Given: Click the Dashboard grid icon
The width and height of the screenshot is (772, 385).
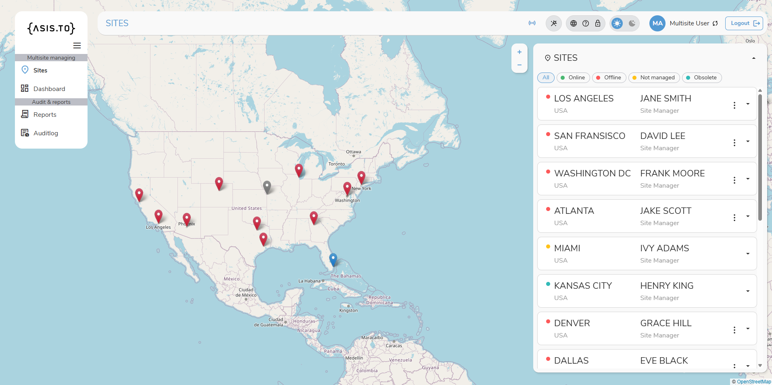Looking at the screenshot, I should [x=25, y=89].
